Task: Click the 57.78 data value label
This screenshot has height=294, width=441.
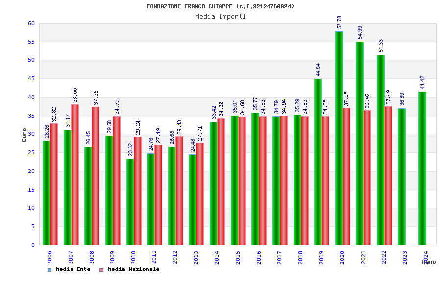Action: coord(339,22)
